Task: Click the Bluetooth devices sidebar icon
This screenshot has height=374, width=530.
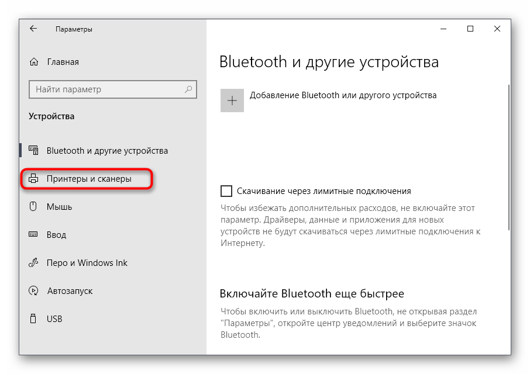Action: click(33, 151)
